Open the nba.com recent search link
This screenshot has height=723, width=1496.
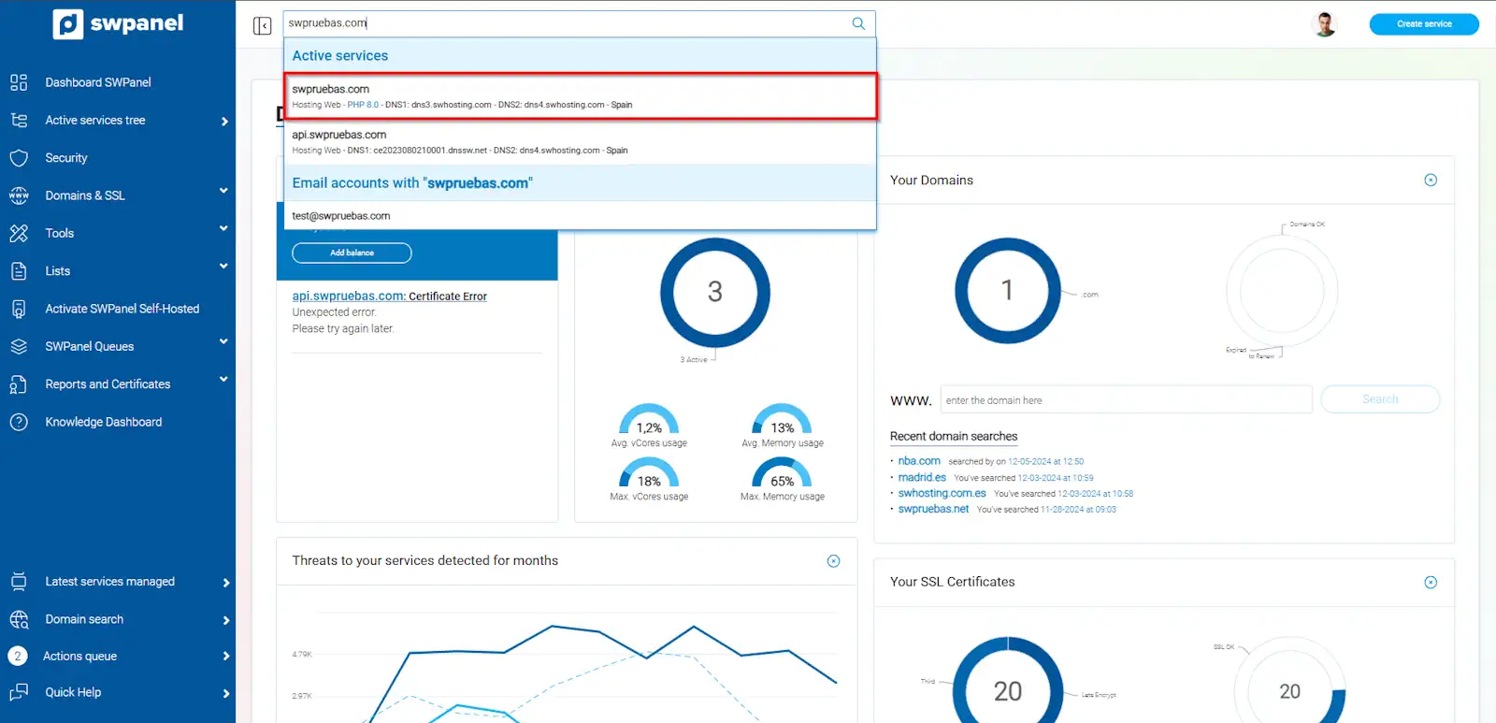click(x=919, y=461)
